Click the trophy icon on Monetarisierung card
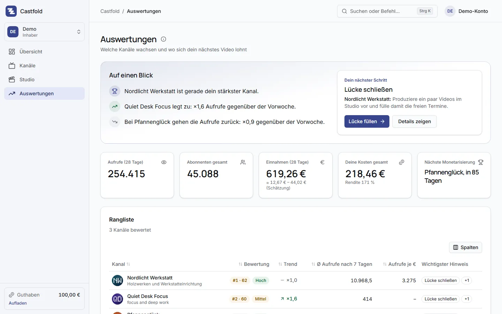 tap(481, 162)
